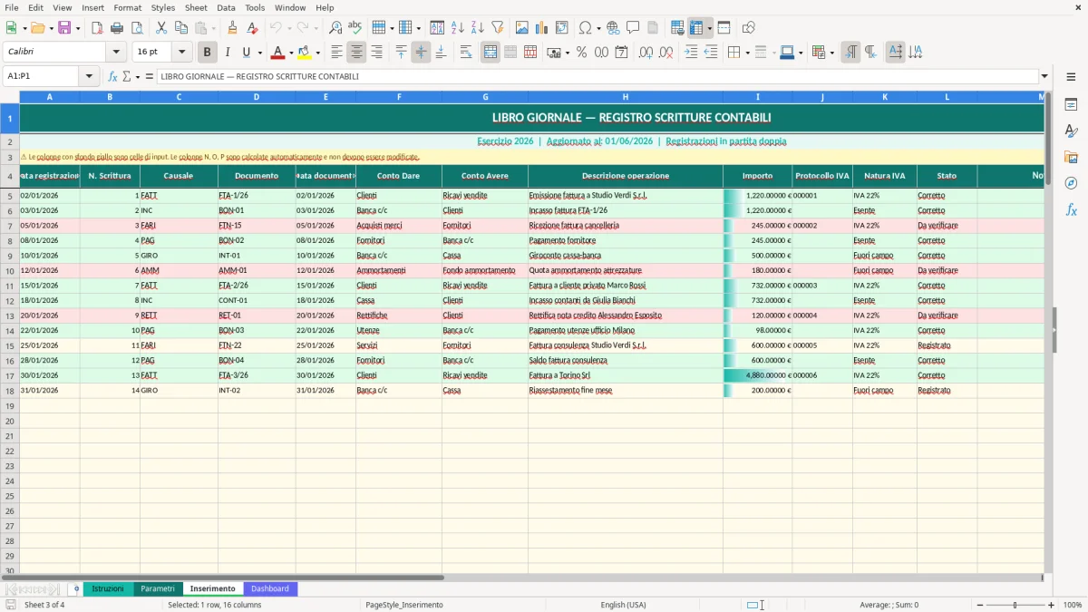The image size is (1088, 612).
Task: Click the Insert Chart icon
Action: pos(542,28)
